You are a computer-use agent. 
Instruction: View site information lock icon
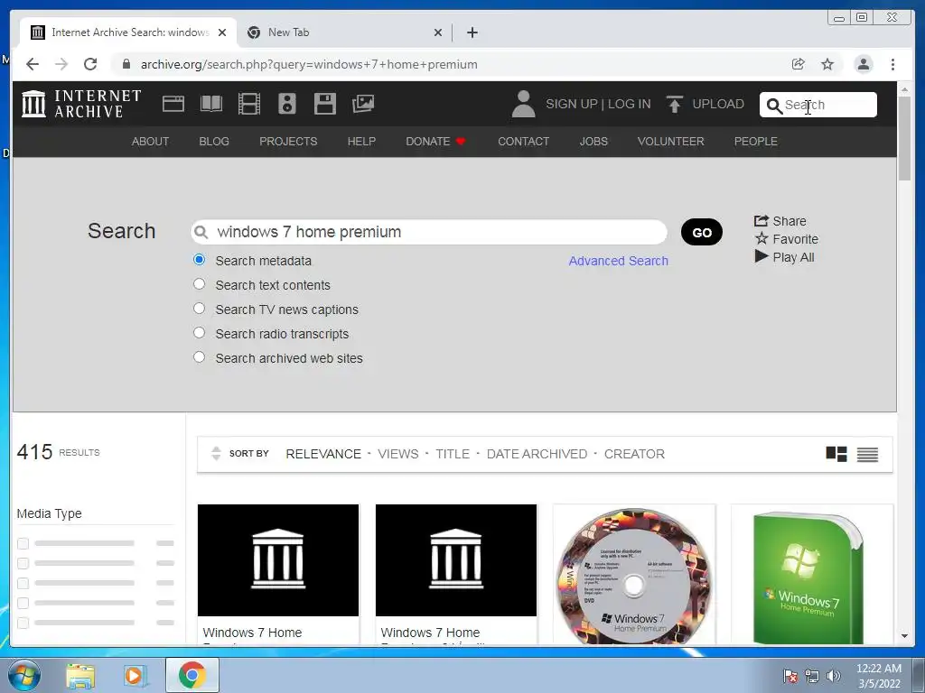pos(126,64)
